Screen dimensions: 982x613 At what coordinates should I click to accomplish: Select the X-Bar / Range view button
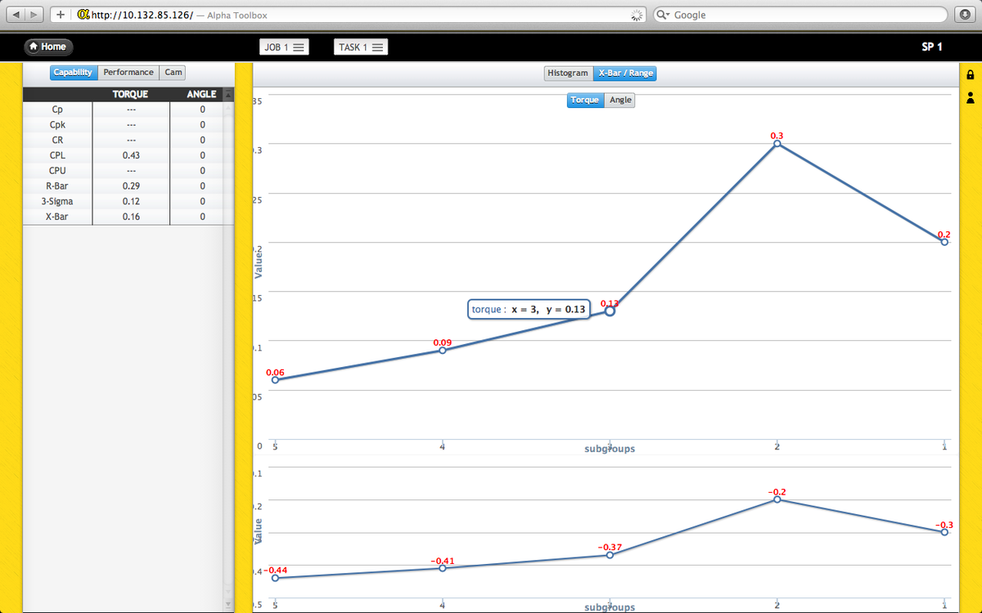tap(625, 73)
